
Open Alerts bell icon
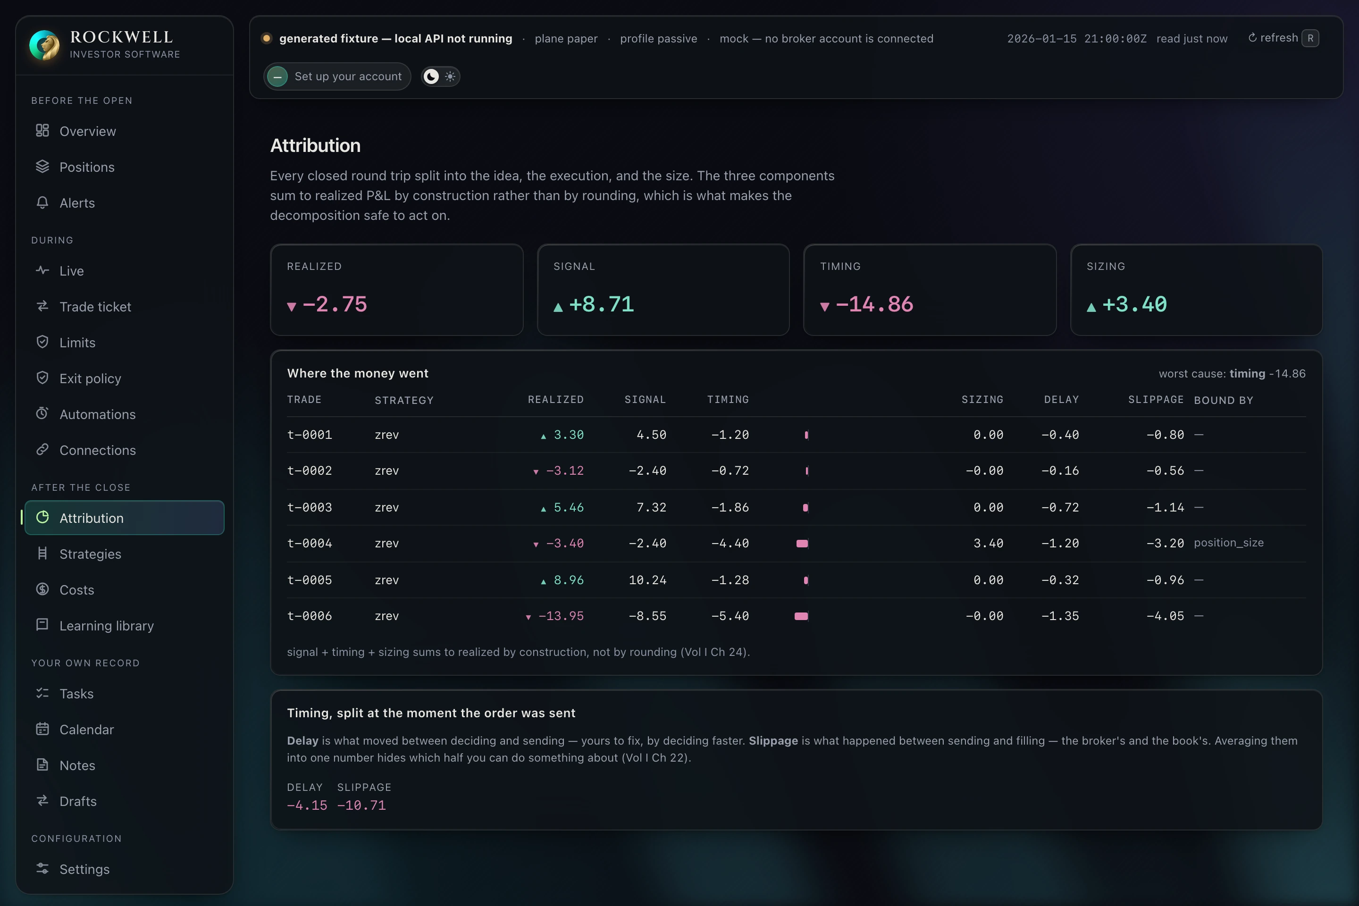pyautogui.click(x=42, y=202)
